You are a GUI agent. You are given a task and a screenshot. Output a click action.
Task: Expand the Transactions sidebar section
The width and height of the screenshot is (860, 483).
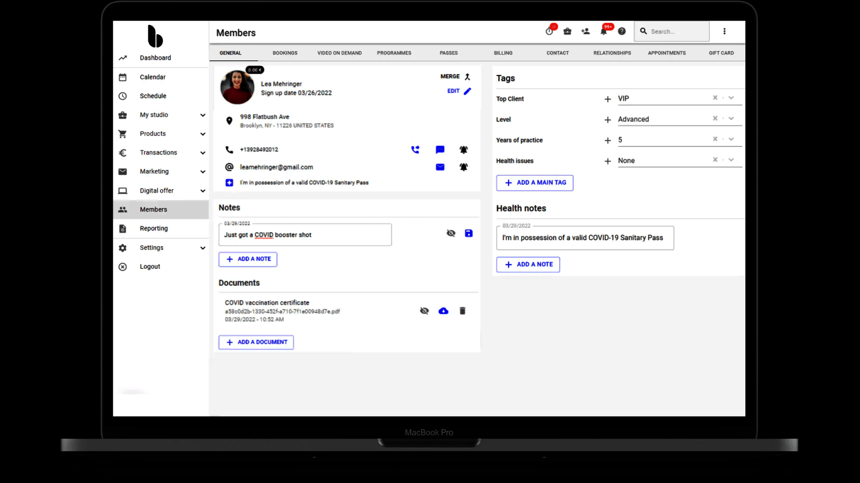pos(202,153)
